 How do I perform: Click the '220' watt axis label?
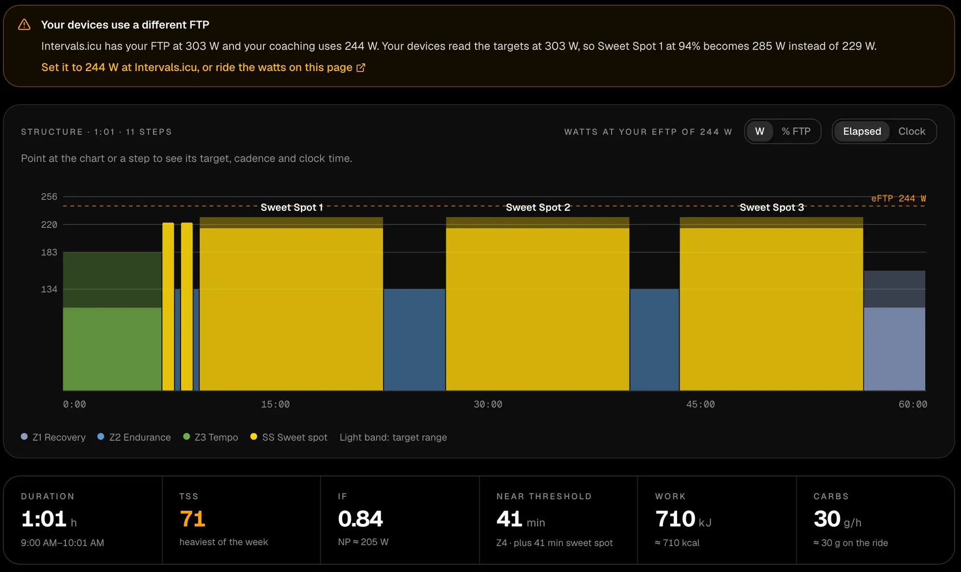click(x=49, y=224)
